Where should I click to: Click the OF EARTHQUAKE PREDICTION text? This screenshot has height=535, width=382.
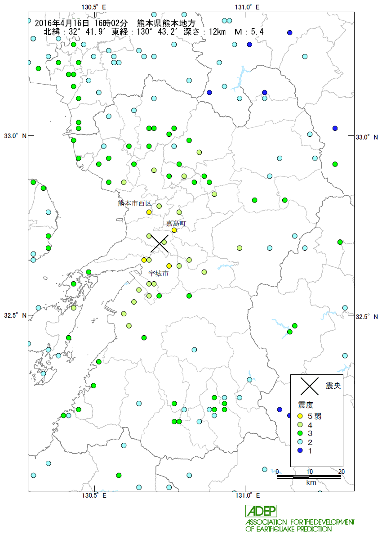point(288,529)
